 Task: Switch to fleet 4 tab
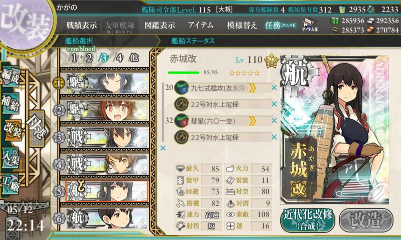click(x=119, y=58)
